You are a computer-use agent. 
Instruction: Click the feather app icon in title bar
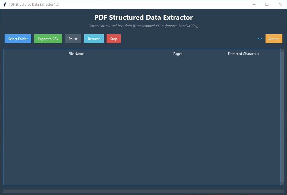pos(5,4)
